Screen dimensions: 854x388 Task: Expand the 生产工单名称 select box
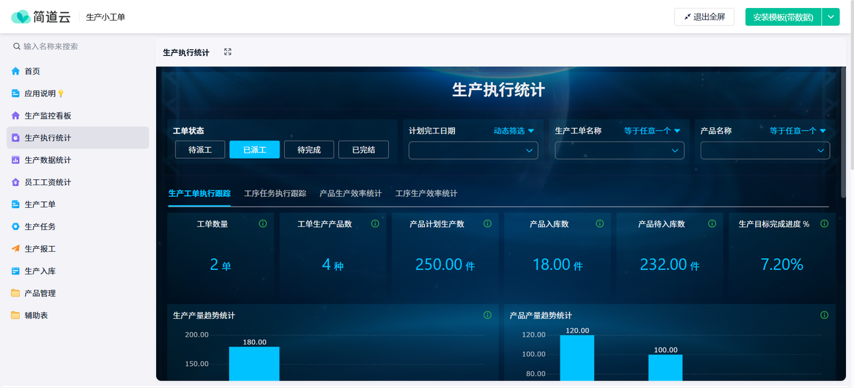(x=619, y=151)
